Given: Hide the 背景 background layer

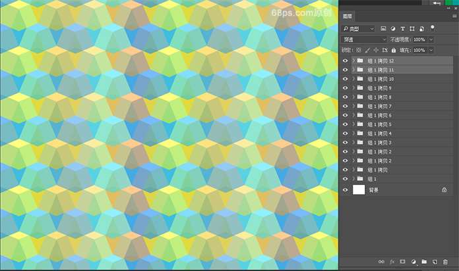Looking at the screenshot, I should 346,190.
